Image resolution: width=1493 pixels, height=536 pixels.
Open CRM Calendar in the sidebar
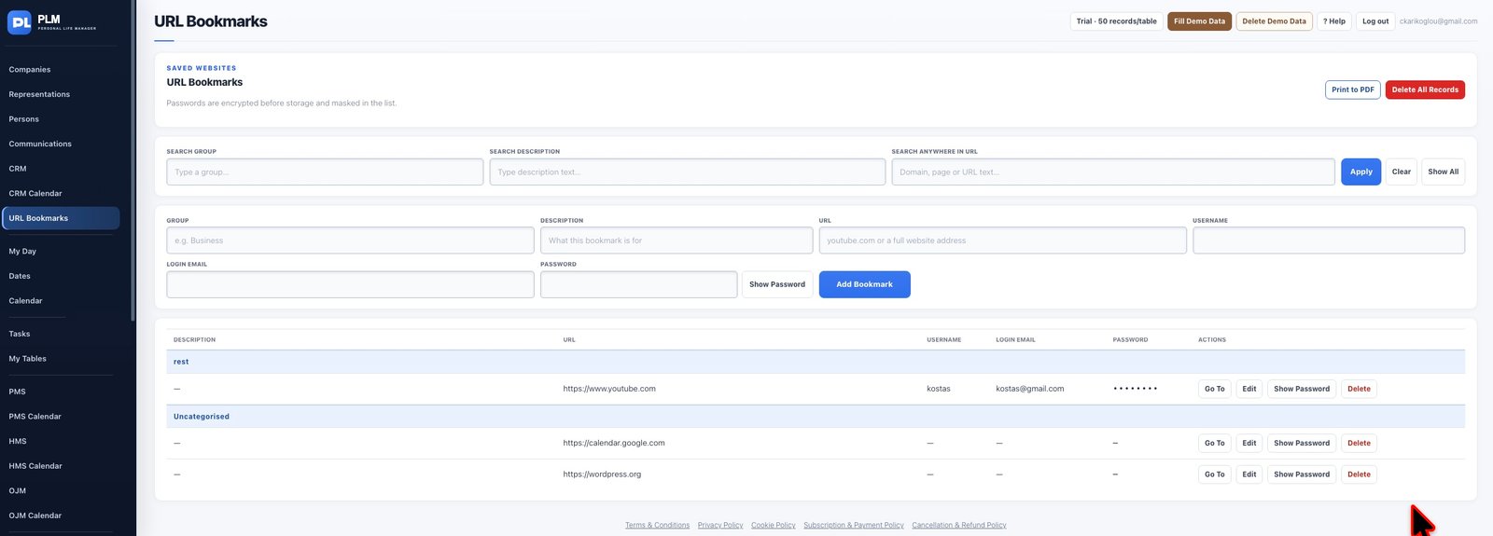click(35, 193)
